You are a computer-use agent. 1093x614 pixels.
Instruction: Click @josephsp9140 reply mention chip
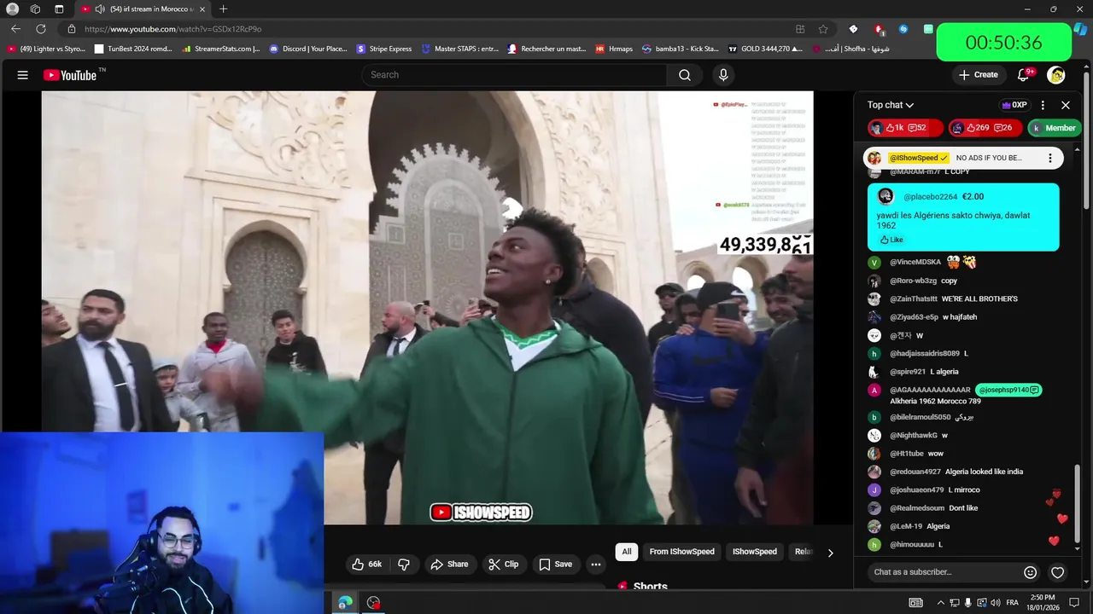[1008, 390]
